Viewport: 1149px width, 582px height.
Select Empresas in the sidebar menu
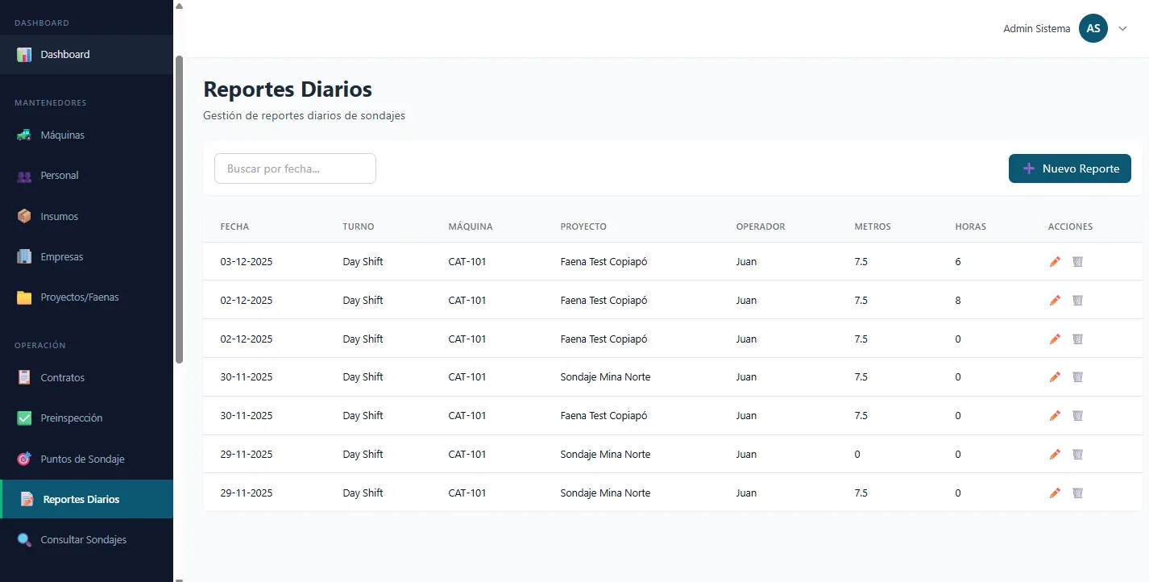point(61,257)
